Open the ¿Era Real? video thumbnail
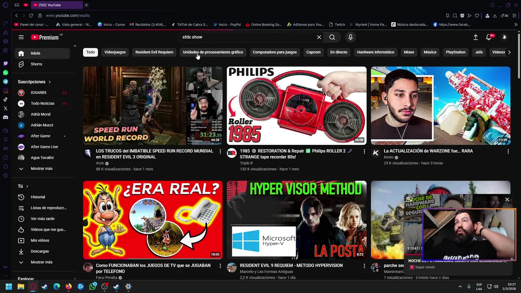521x293 pixels. pyautogui.click(x=153, y=220)
